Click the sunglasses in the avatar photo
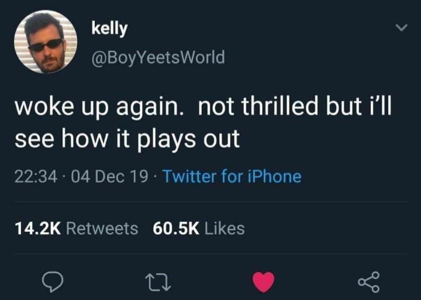Image resolution: width=421 pixels, height=300 pixels. click(46, 44)
